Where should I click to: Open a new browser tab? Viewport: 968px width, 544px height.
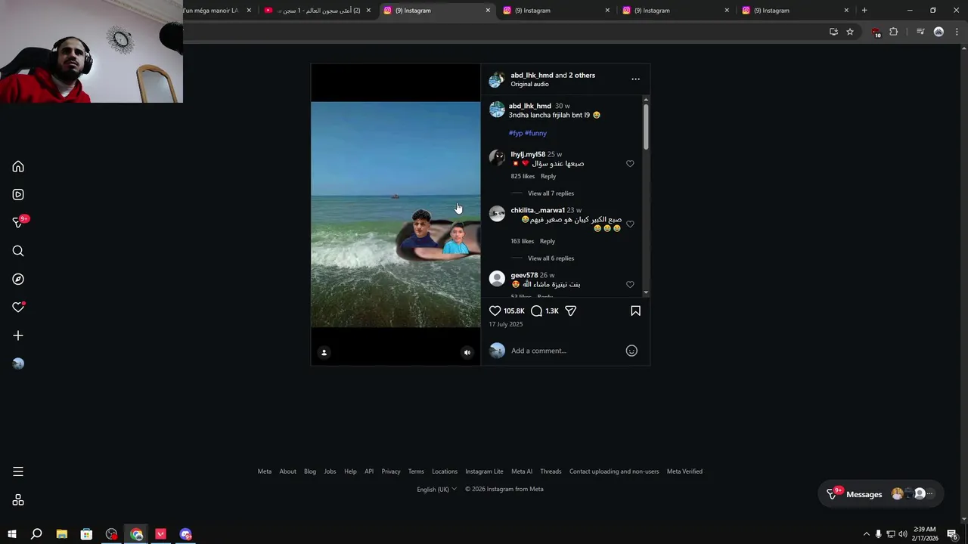(x=864, y=11)
